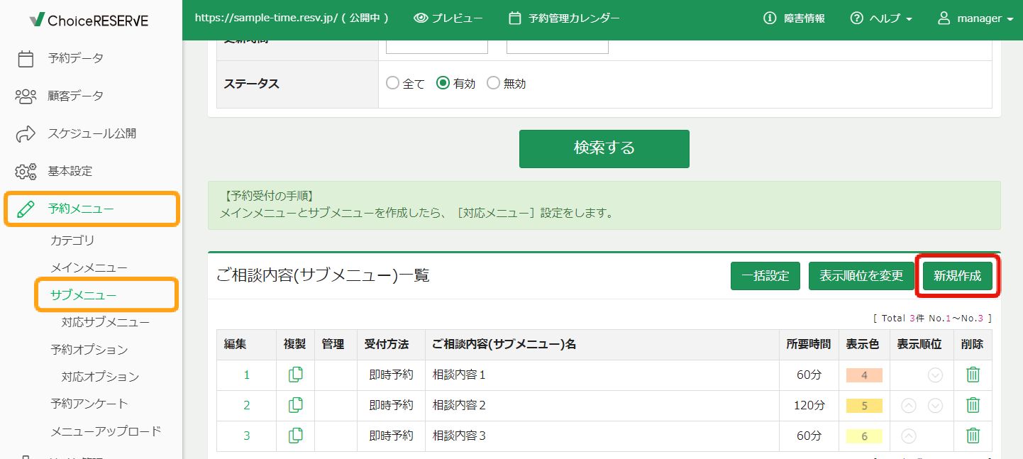Move 相談内容３ up in order
This screenshot has width=1023, height=459.
[x=909, y=436]
